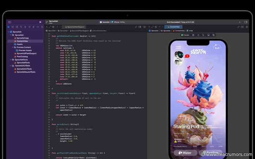This screenshot has height=159, width=255.
Task: Toggle the inspector panel icon at top right
Action: (246, 22)
